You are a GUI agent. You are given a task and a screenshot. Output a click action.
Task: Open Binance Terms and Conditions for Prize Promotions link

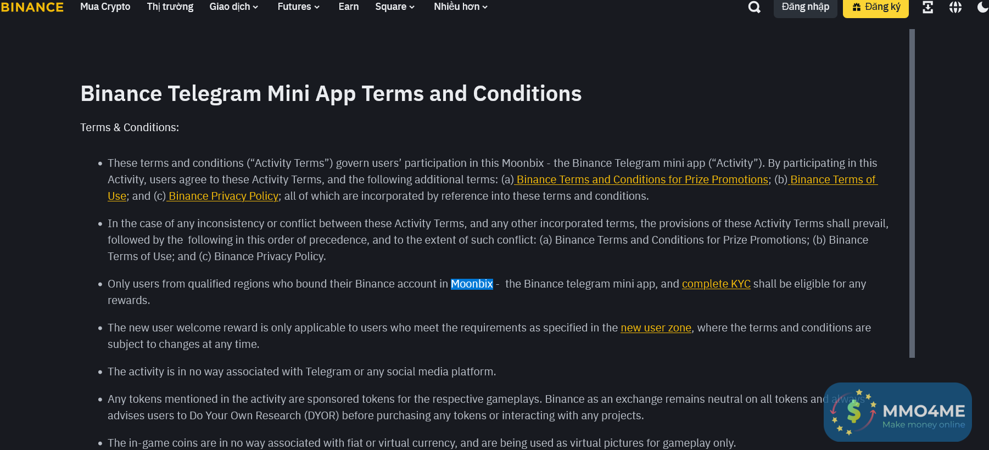642,179
